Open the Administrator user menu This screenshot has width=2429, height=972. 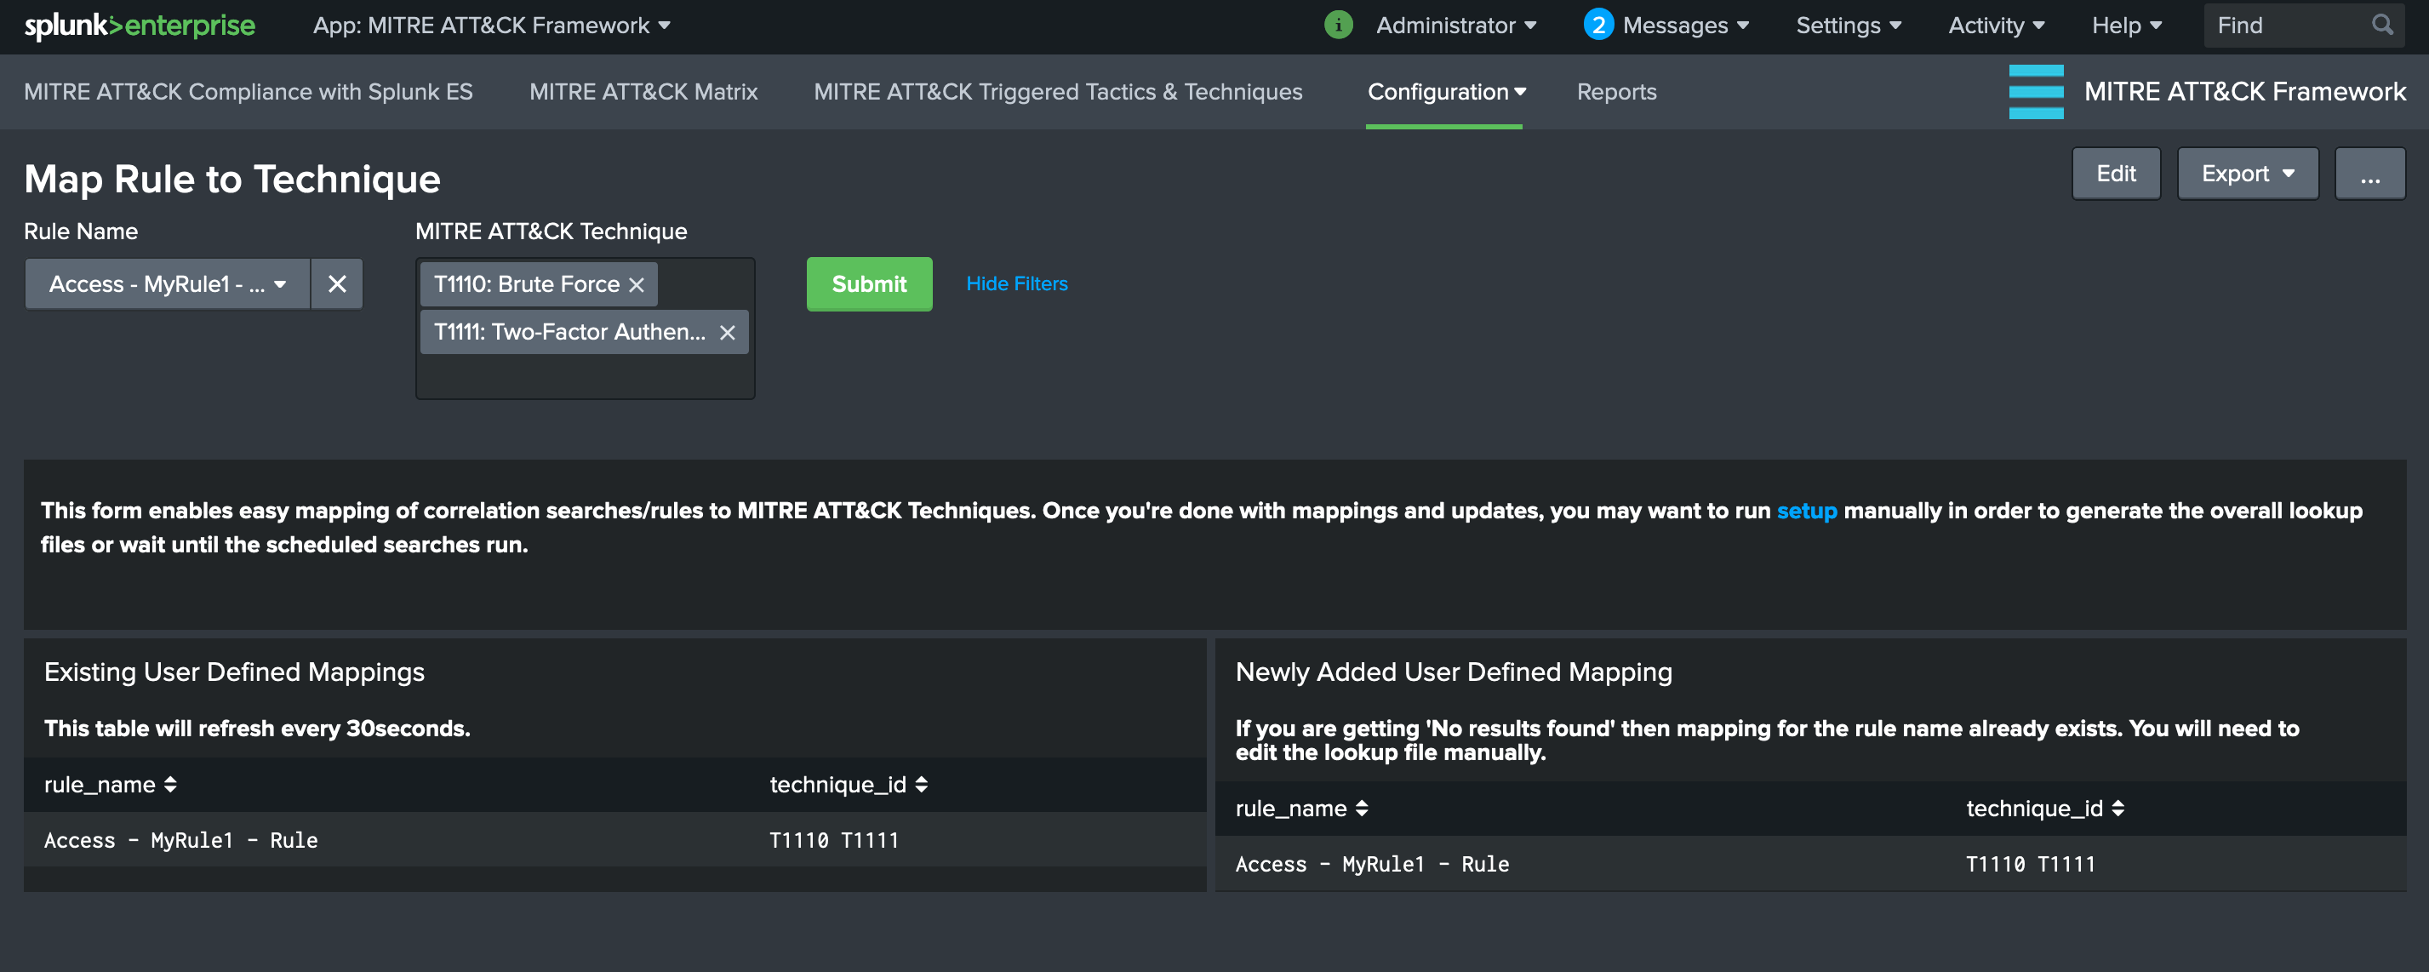(1455, 26)
